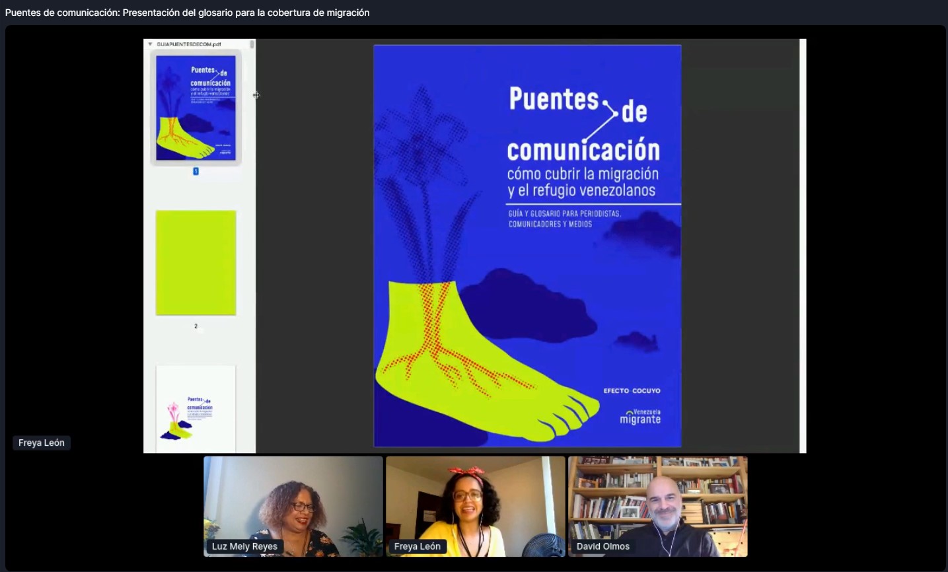Select Luz Mely Reyes video tile
Image resolution: width=948 pixels, height=572 pixels.
click(293, 507)
